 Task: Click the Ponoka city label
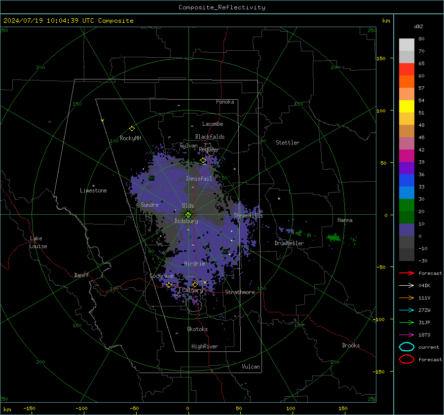[x=225, y=102]
